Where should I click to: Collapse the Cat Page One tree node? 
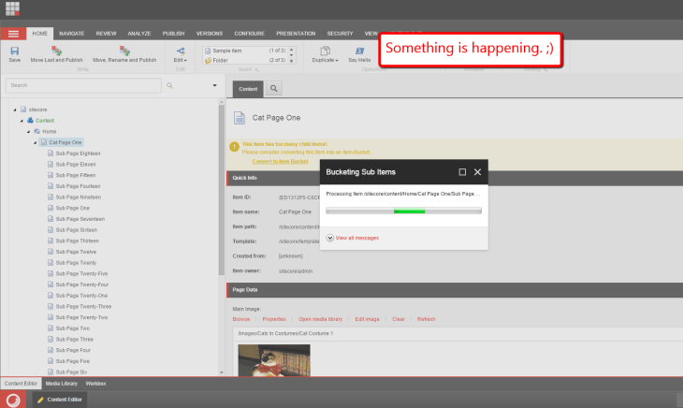[36, 142]
